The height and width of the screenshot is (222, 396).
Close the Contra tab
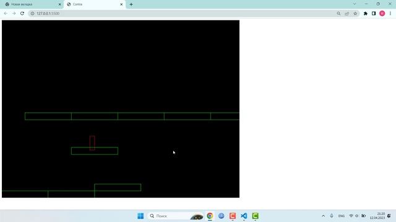(121, 4)
